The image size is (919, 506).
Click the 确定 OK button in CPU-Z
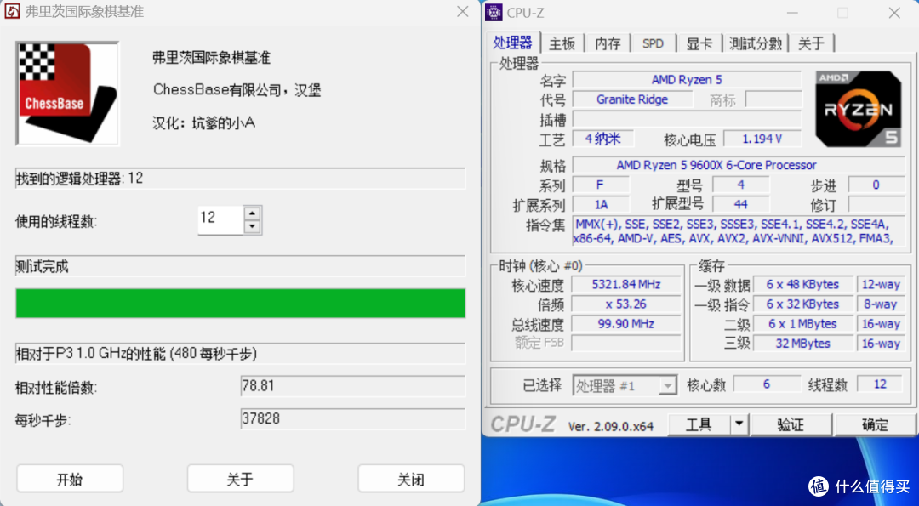point(876,424)
